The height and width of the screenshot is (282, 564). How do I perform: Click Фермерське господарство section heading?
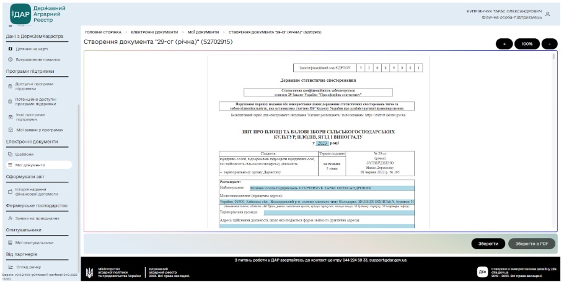tap(37, 205)
